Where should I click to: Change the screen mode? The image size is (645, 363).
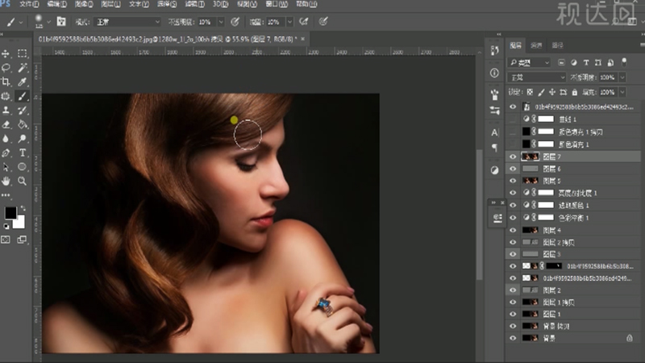tap(23, 240)
